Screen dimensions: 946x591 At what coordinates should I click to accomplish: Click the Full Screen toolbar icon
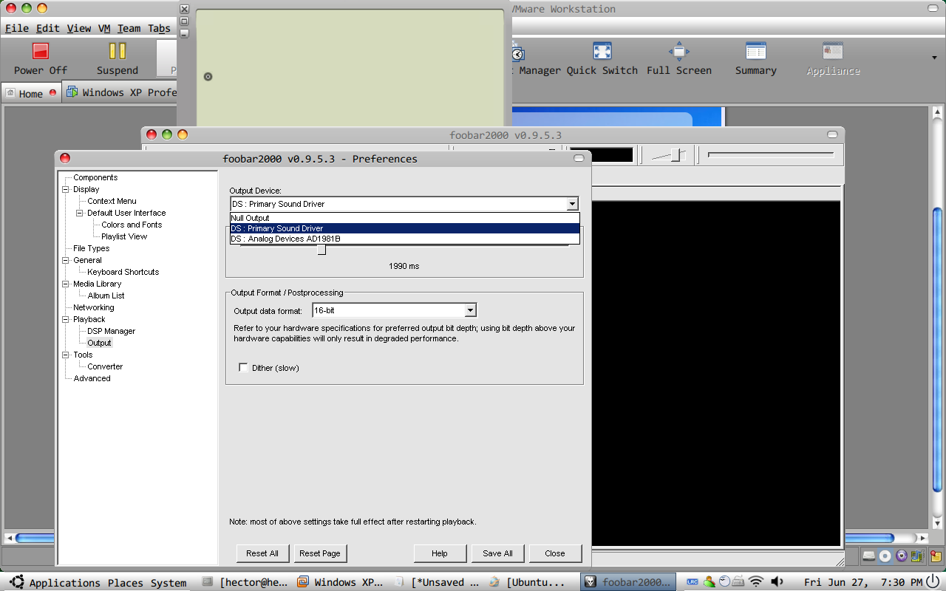tap(678, 51)
